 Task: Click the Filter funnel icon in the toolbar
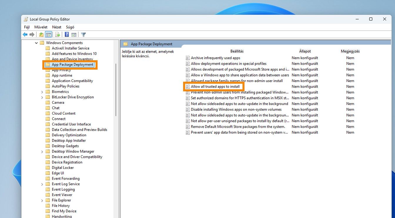[x=83, y=35]
